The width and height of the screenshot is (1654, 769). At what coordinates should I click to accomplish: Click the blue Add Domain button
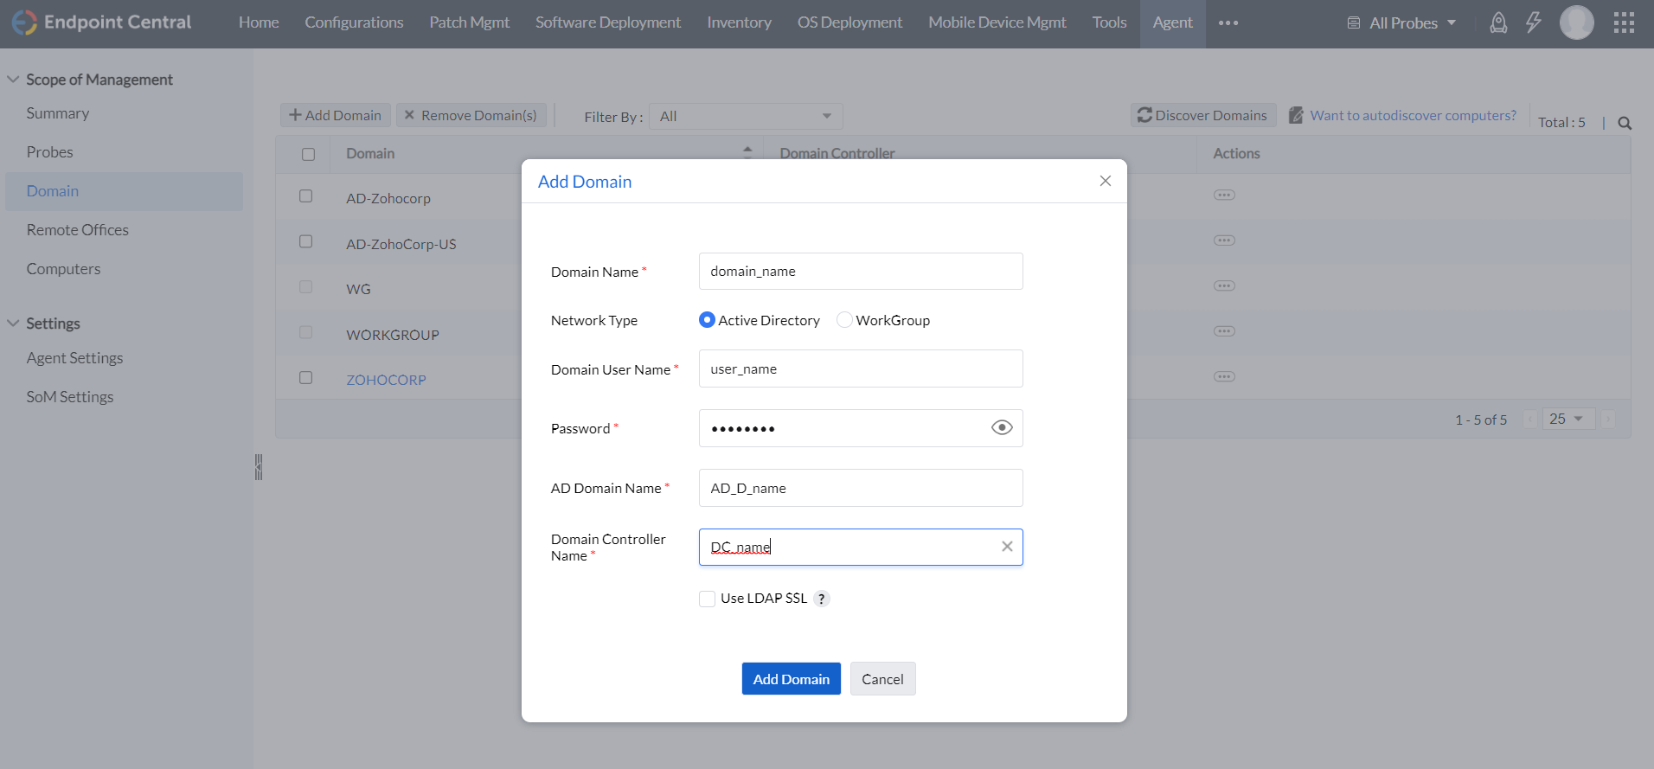(x=791, y=679)
